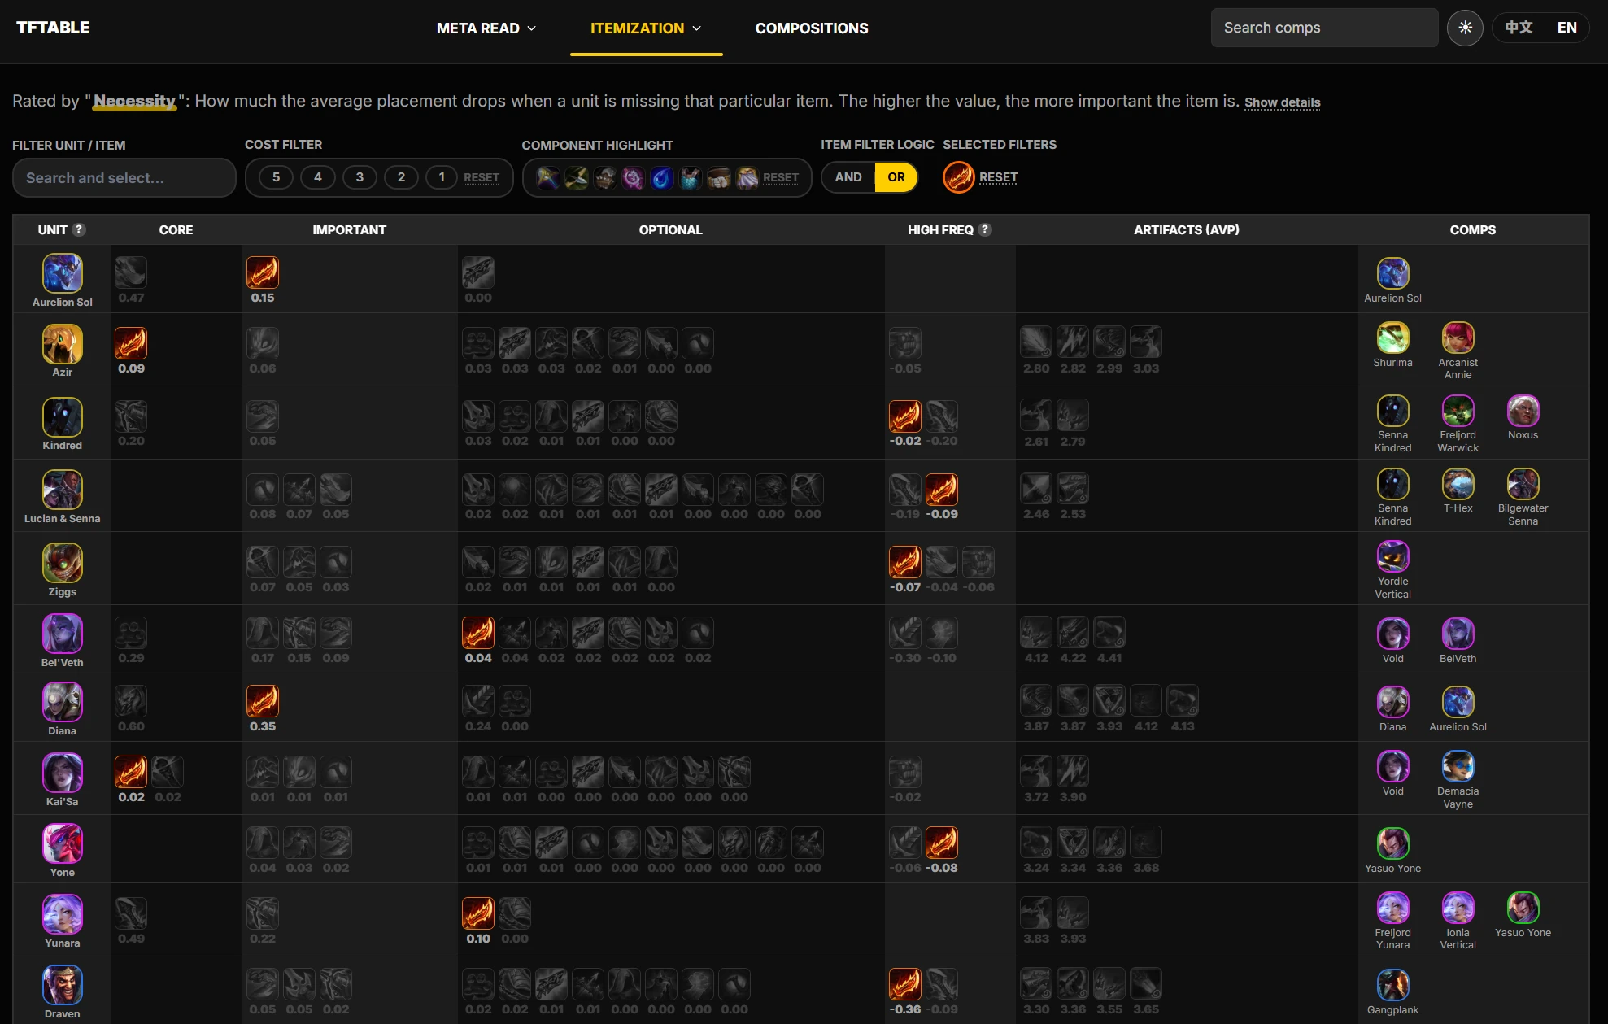Viewport: 1608px width, 1024px height.
Task: Remove the flame item from selected filters
Action: (x=959, y=177)
